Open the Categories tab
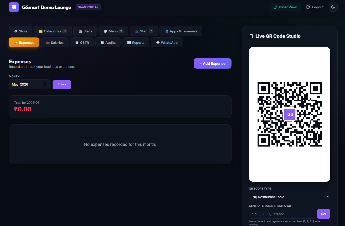Viewport: 345px width, 226px height. pos(53,31)
